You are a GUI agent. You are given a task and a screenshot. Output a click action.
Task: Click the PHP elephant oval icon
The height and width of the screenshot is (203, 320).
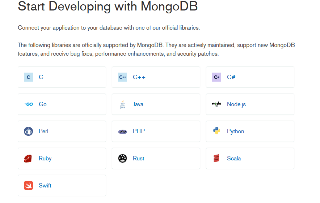pyautogui.click(x=122, y=131)
